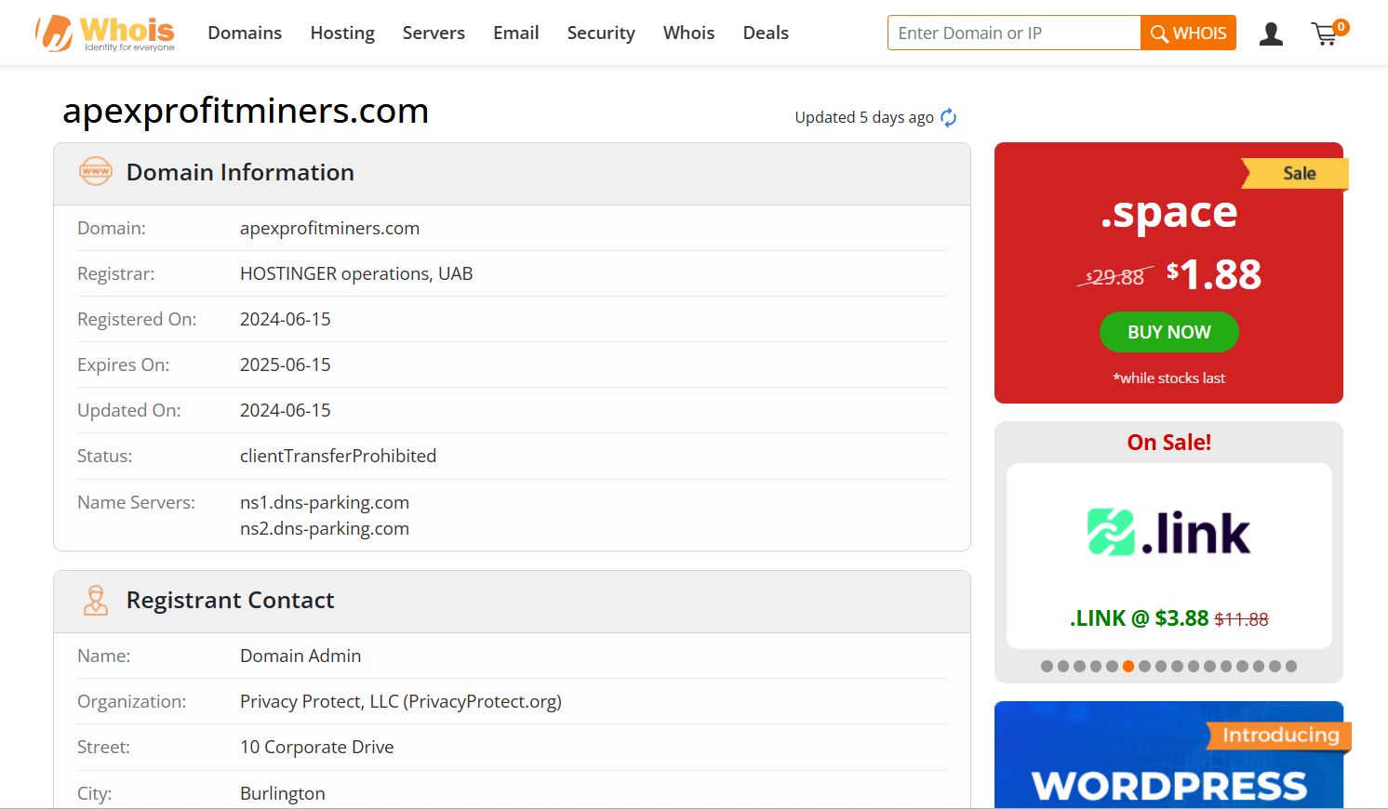Click the Expires On date 2025-06-15

point(286,365)
